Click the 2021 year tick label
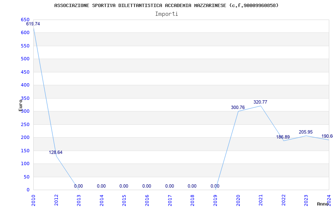333x208 pixels. pyautogui.click(x=261, y=200)
